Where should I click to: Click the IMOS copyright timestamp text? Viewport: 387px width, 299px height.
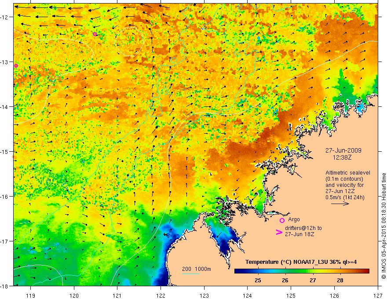click(x=384, y=226)
